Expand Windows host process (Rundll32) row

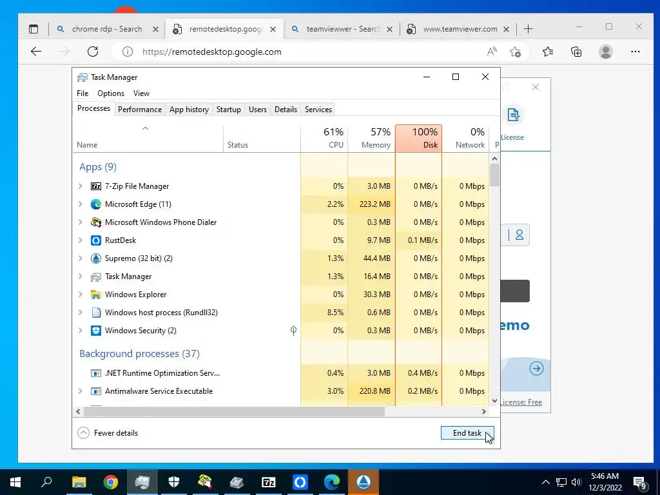pos(81,313)
